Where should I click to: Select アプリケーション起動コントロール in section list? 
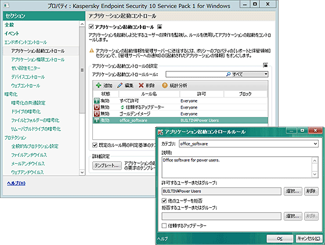[38, 51]
